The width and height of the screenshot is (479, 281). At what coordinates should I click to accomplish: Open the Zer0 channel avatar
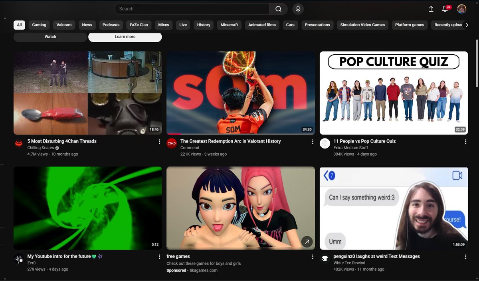[x=19, y=259]
